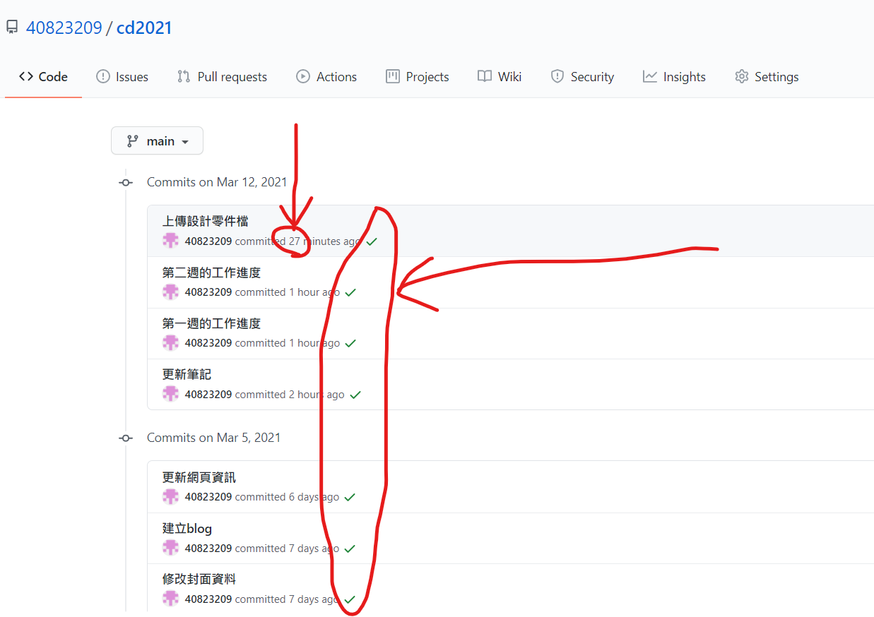
Task: Open the main branch dropdown
Action: click(157, 140)
